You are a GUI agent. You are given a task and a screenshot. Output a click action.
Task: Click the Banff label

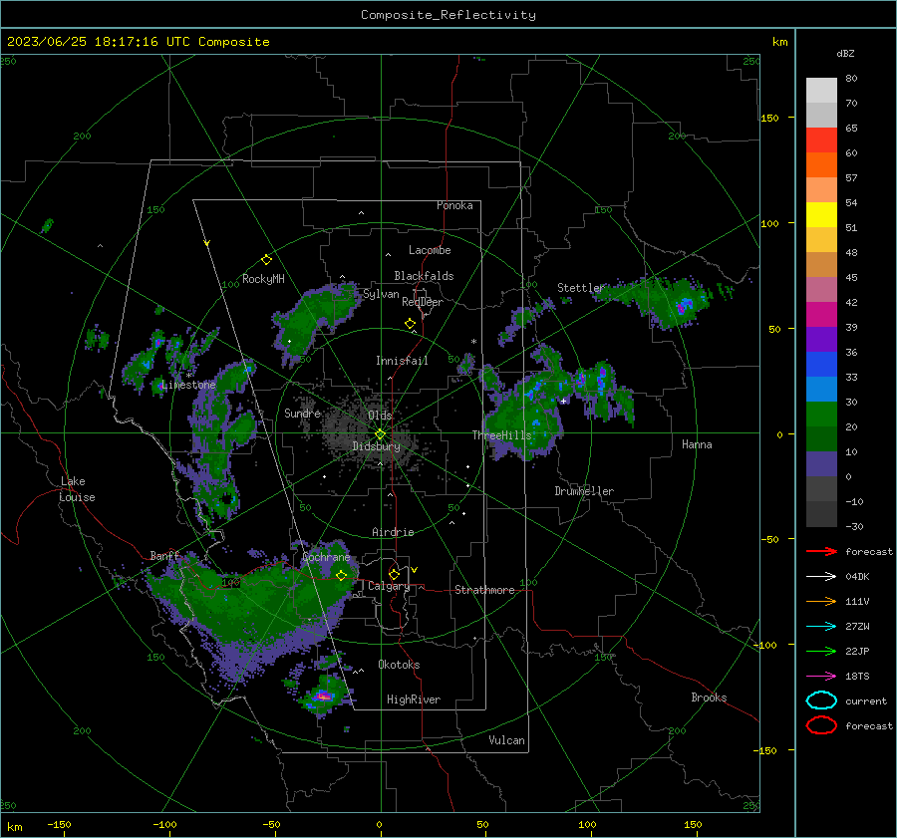pyautogui.click(x=164, y=556)
